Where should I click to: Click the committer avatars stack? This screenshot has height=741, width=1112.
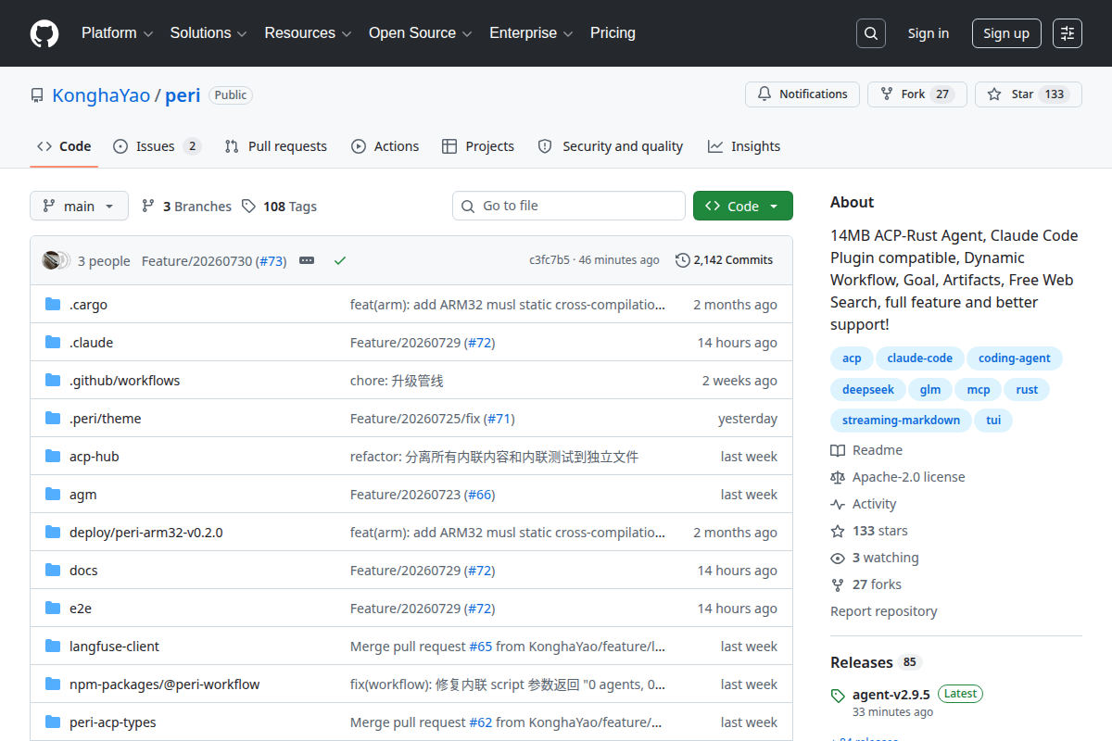tap(56, 261)
